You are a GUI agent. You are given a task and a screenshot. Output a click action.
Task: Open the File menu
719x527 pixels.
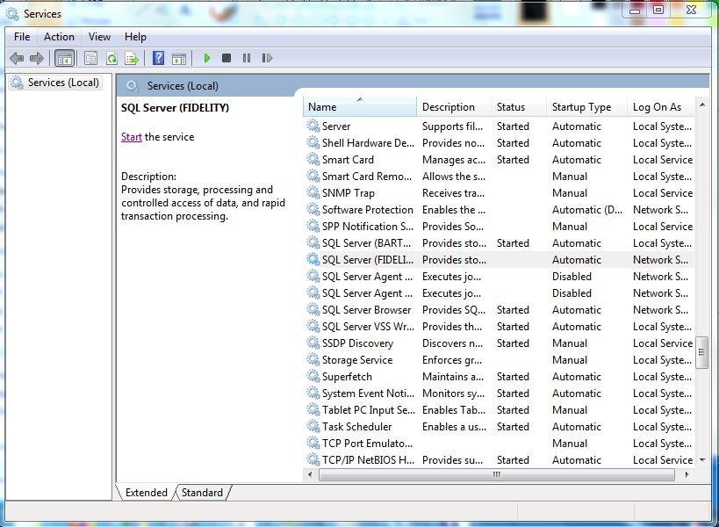[22, 37]
